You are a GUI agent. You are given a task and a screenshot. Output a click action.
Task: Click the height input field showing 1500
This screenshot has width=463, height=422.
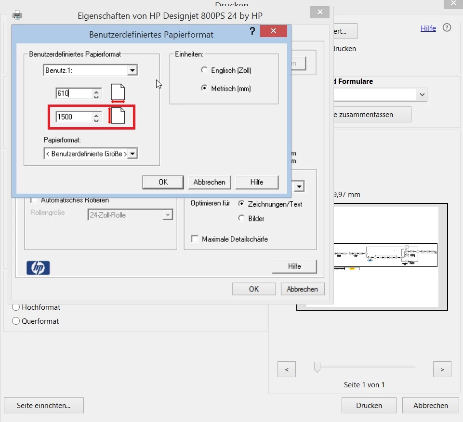(74, 117)
